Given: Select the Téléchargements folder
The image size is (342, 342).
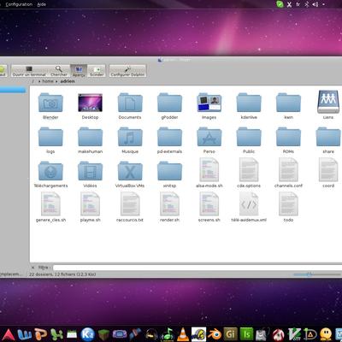Looking at the screenshot, I should (50, 174).
